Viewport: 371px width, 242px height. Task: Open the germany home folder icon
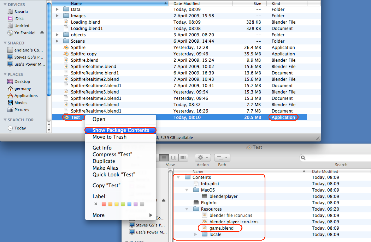pyautogui.click(x=10, y=89)
